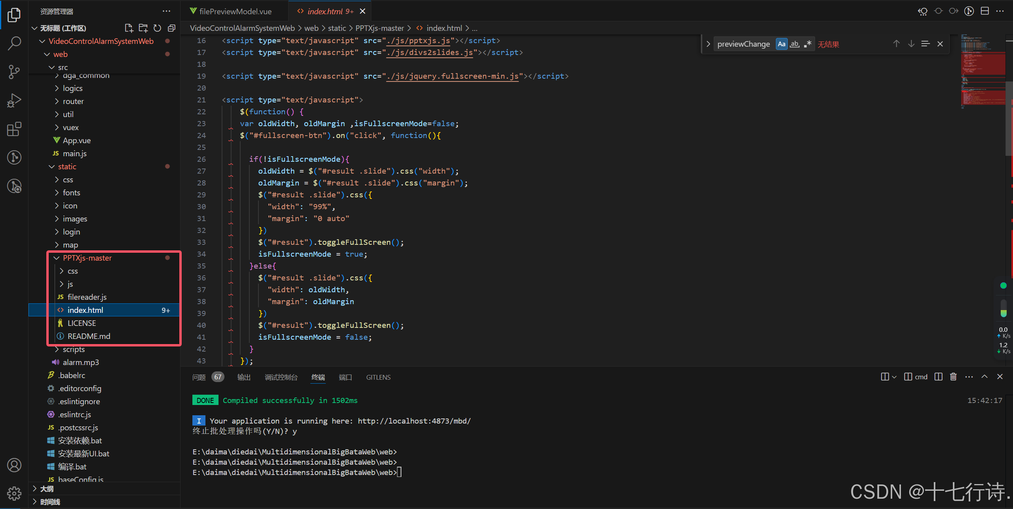Kill the terminal with trash icon
This screenshot has height=509, width=1013.
click(x=953, y=377)
